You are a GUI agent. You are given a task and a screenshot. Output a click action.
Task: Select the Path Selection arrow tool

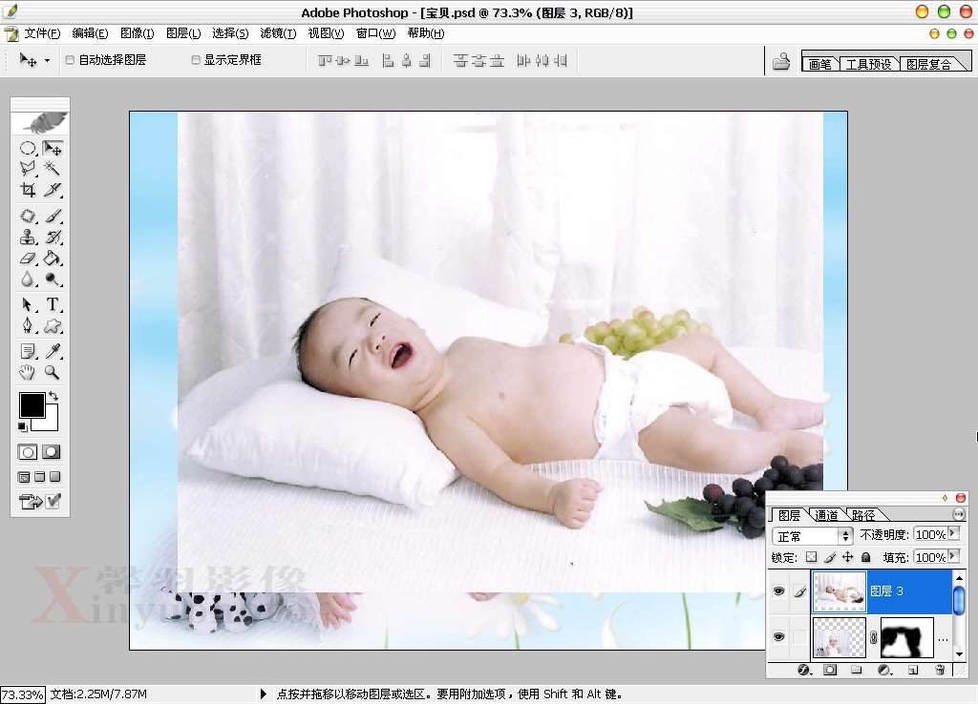tap(28, 304)
